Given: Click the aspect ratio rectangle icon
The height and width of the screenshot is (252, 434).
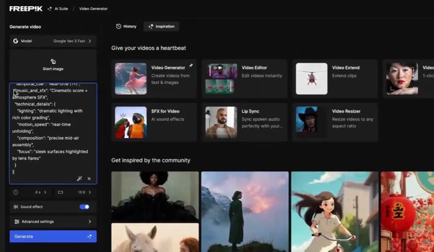Looking at the screenshot, I should click(x=60, y=192).
